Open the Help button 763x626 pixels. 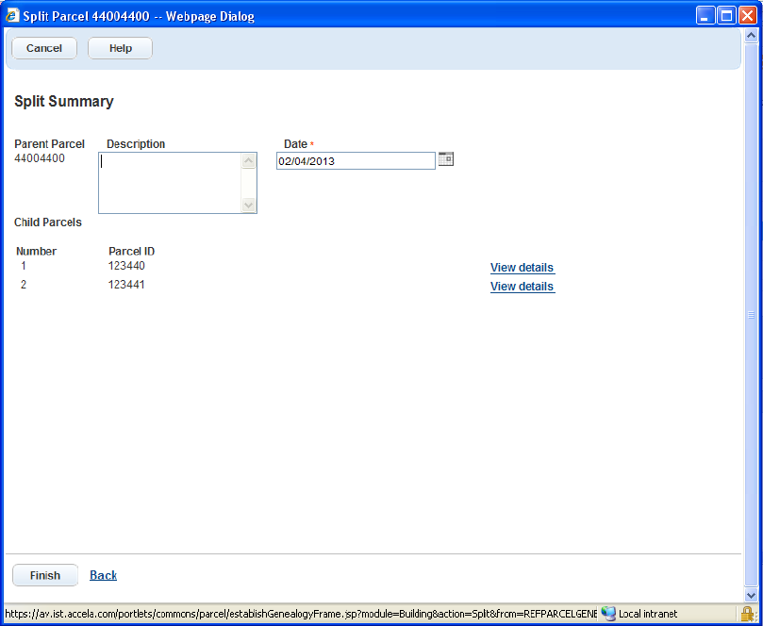click(120, 48)
